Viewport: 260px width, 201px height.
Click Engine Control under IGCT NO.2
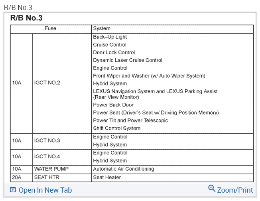coord(110,68)
